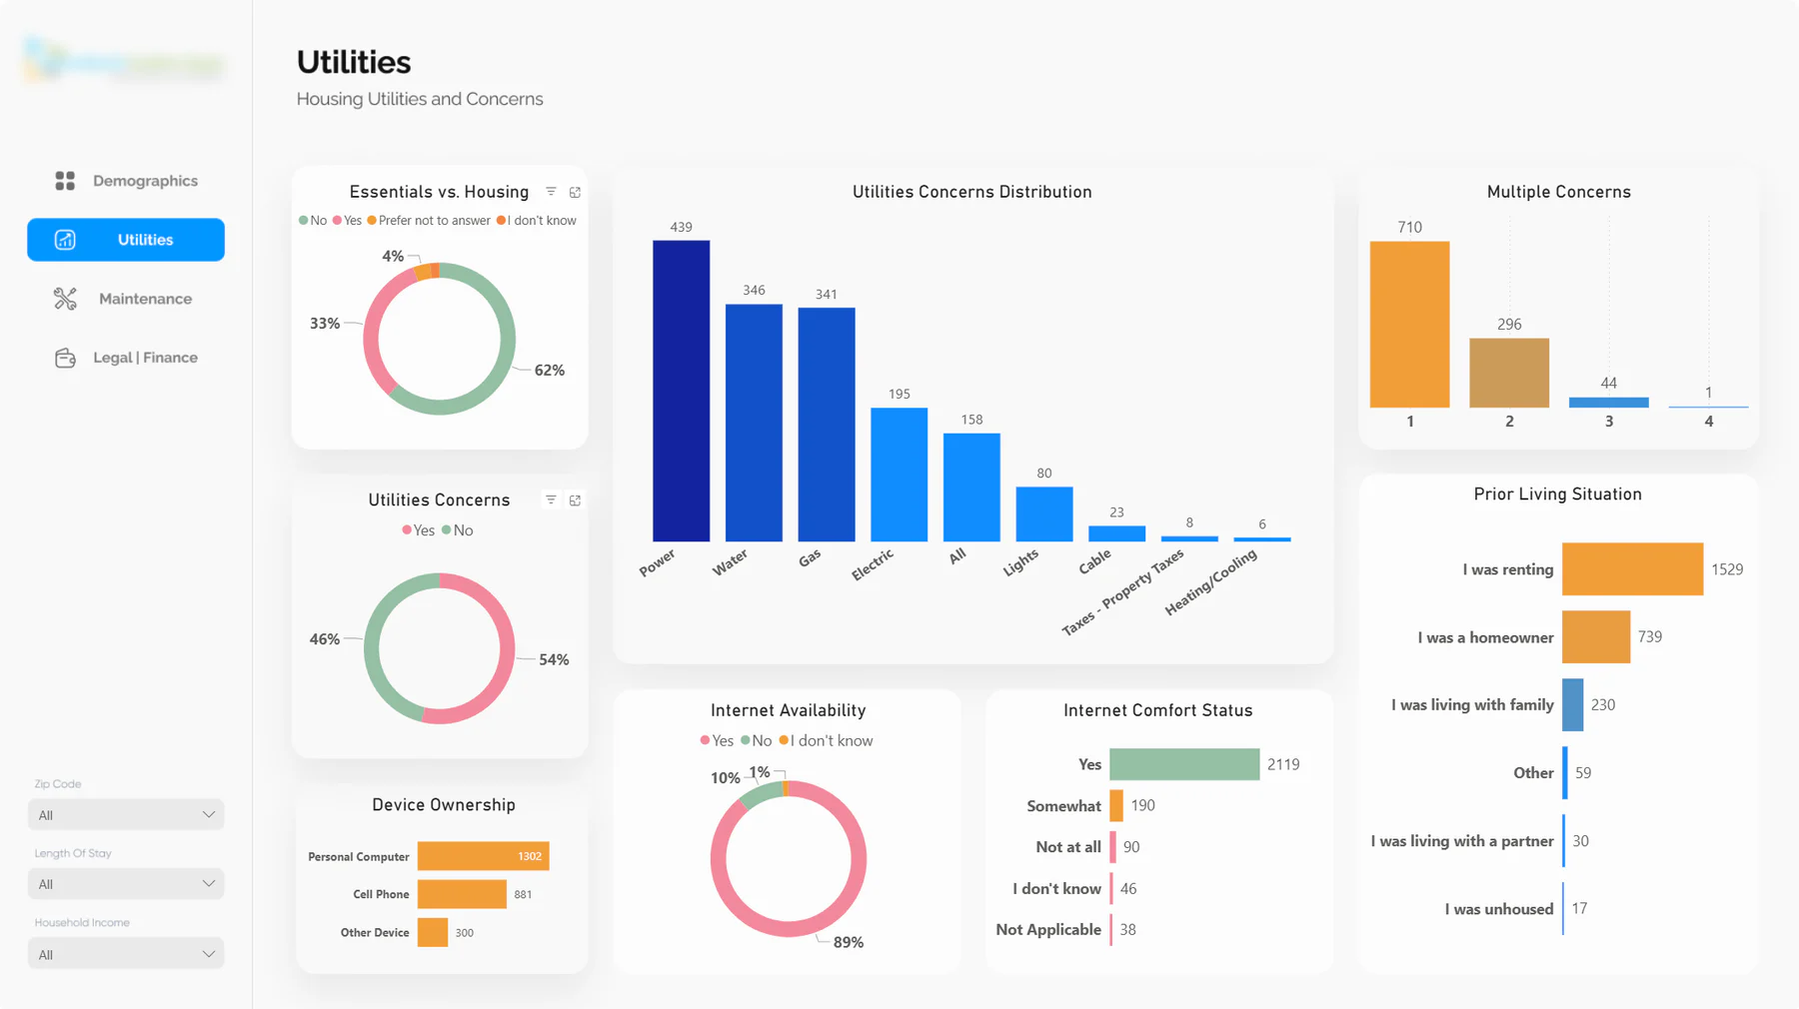Click the 'I was unhoused' label
Screen dimensions: 1799x1009
pos(1499,909)
